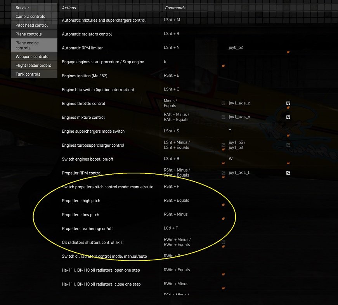Click joy1_axis_p mixture axis binding

click(x=239, y=117)
